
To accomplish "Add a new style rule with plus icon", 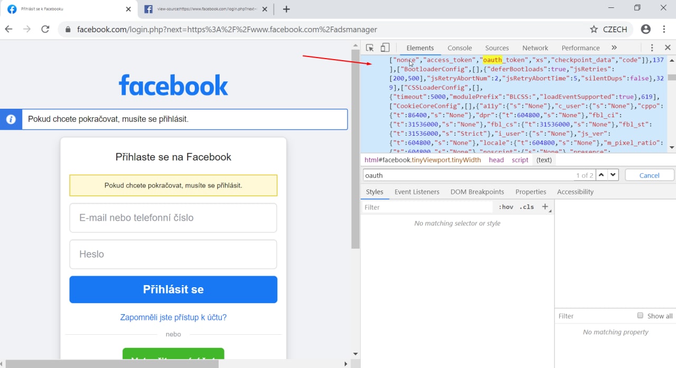I will [x=545, y=207].
